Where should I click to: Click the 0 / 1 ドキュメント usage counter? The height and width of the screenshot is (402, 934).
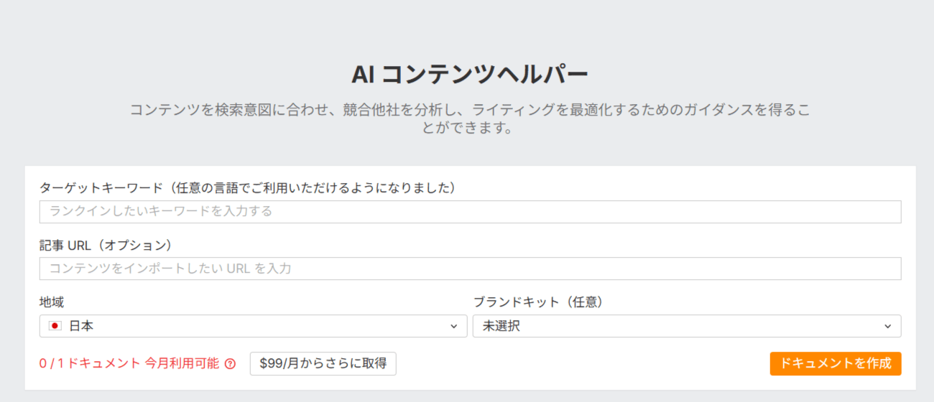89,363
